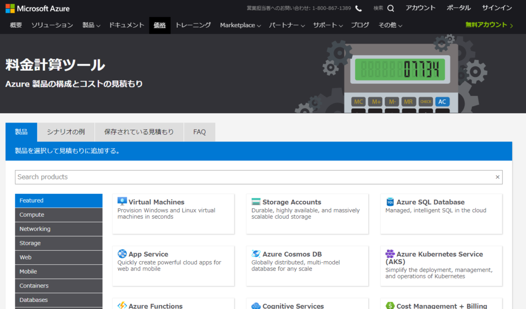526x309 pixels.
Task: Select the Databases category
Action: coord(59,300)
